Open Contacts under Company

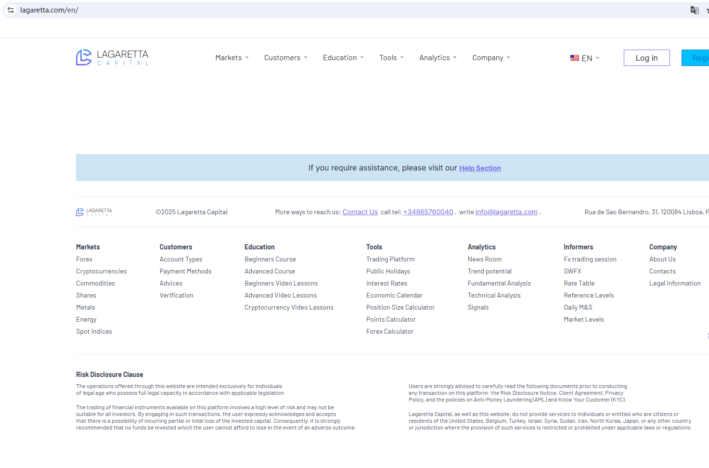(x=662, y=271)
